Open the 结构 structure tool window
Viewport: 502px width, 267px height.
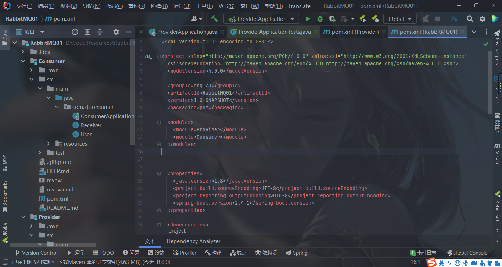pos(5,162)
